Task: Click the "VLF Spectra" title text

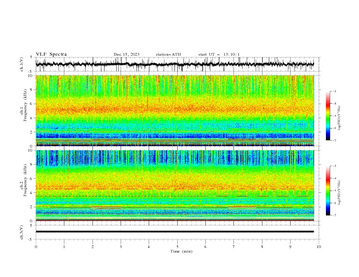Action: click(51, 54)
